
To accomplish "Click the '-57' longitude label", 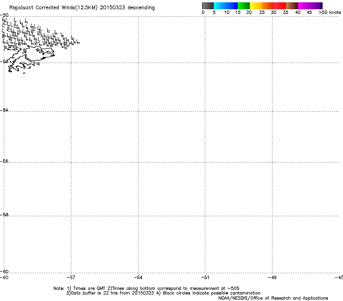I will coord(71,277).
